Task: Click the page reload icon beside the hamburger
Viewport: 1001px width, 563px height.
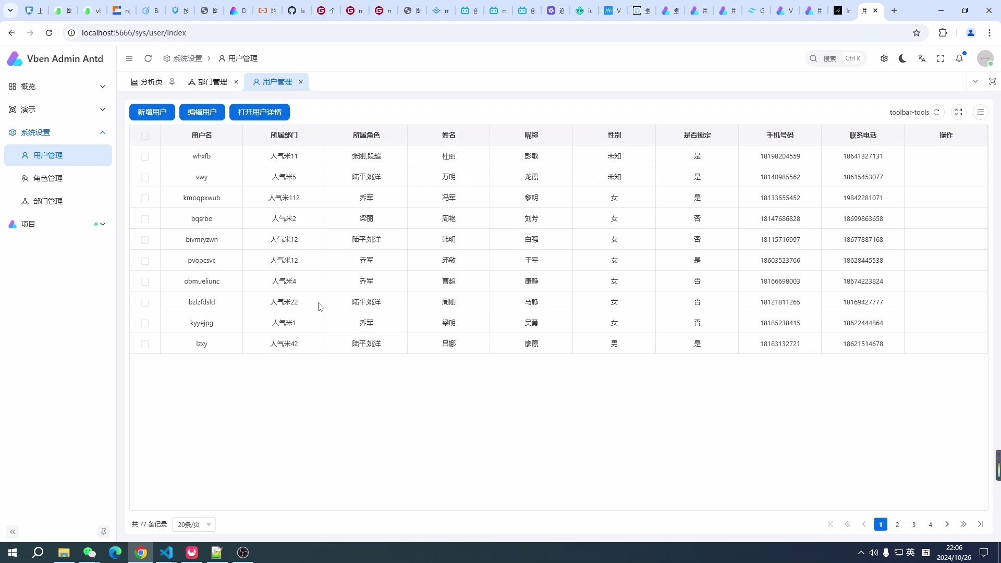Action: tap(148, 58)
